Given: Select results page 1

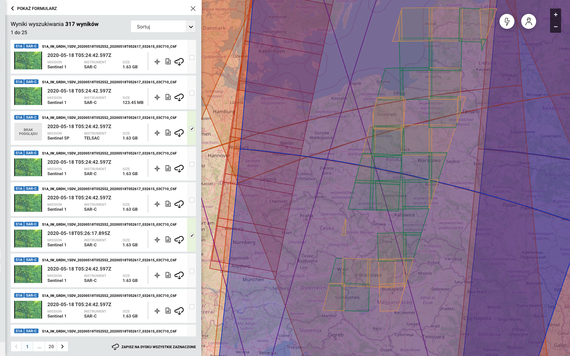Looking at the screenshot, I should coord(27,346).
